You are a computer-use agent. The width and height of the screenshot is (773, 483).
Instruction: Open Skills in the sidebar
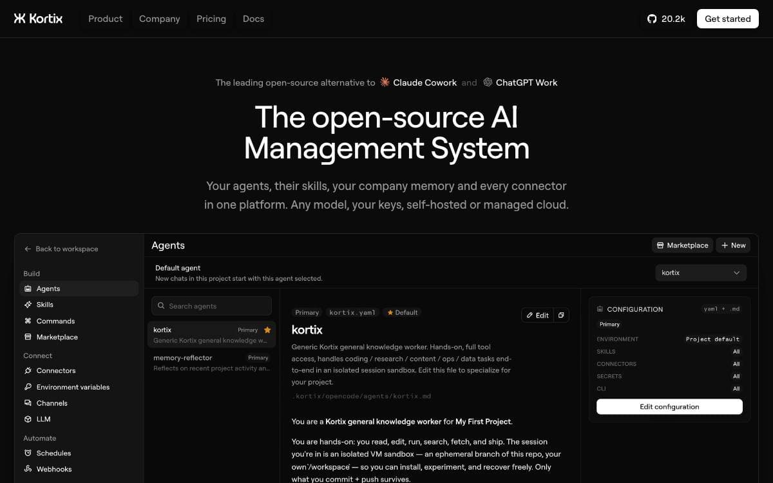(79, 305)
